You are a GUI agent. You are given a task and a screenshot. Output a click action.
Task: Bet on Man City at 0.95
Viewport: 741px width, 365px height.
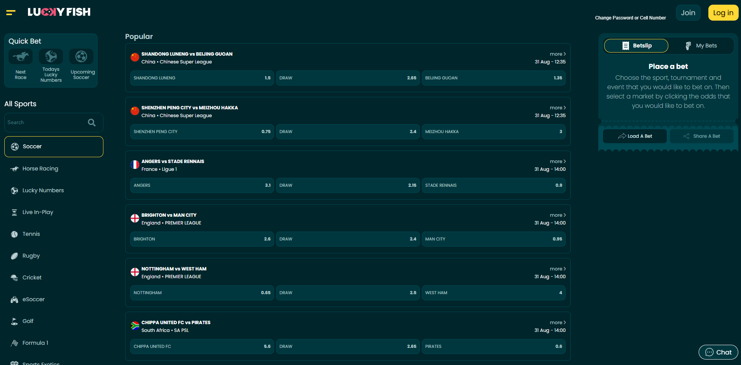(x=494, y=239)
